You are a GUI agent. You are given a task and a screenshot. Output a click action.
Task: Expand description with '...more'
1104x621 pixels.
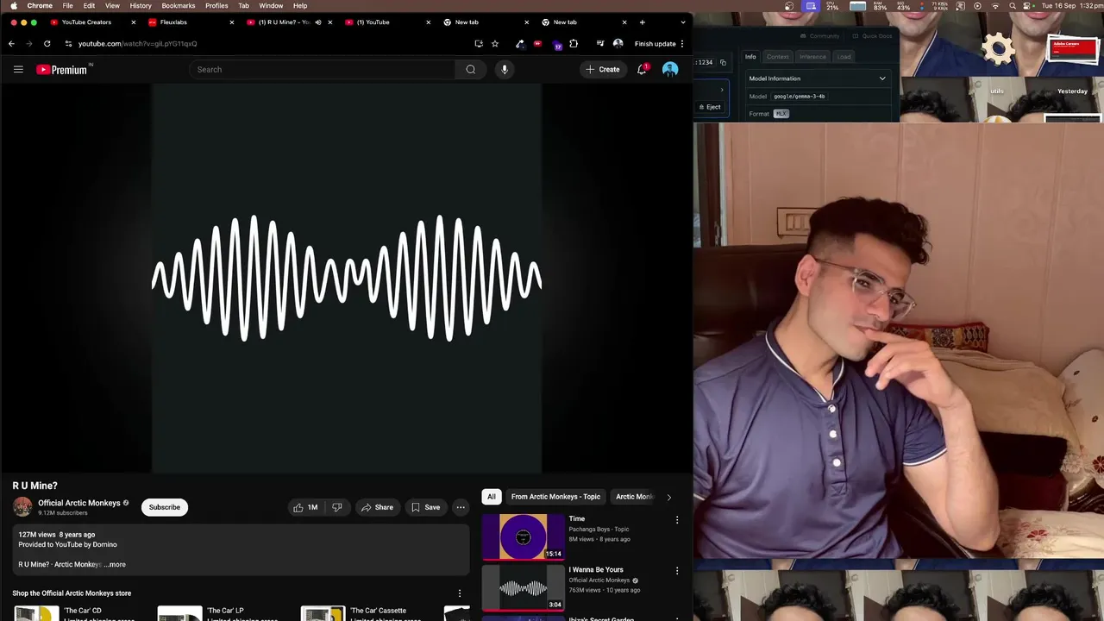coord(115,564)
